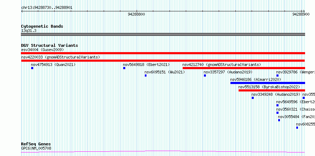Select the blue marker under nsv5649596

click(x=277, y=105)
